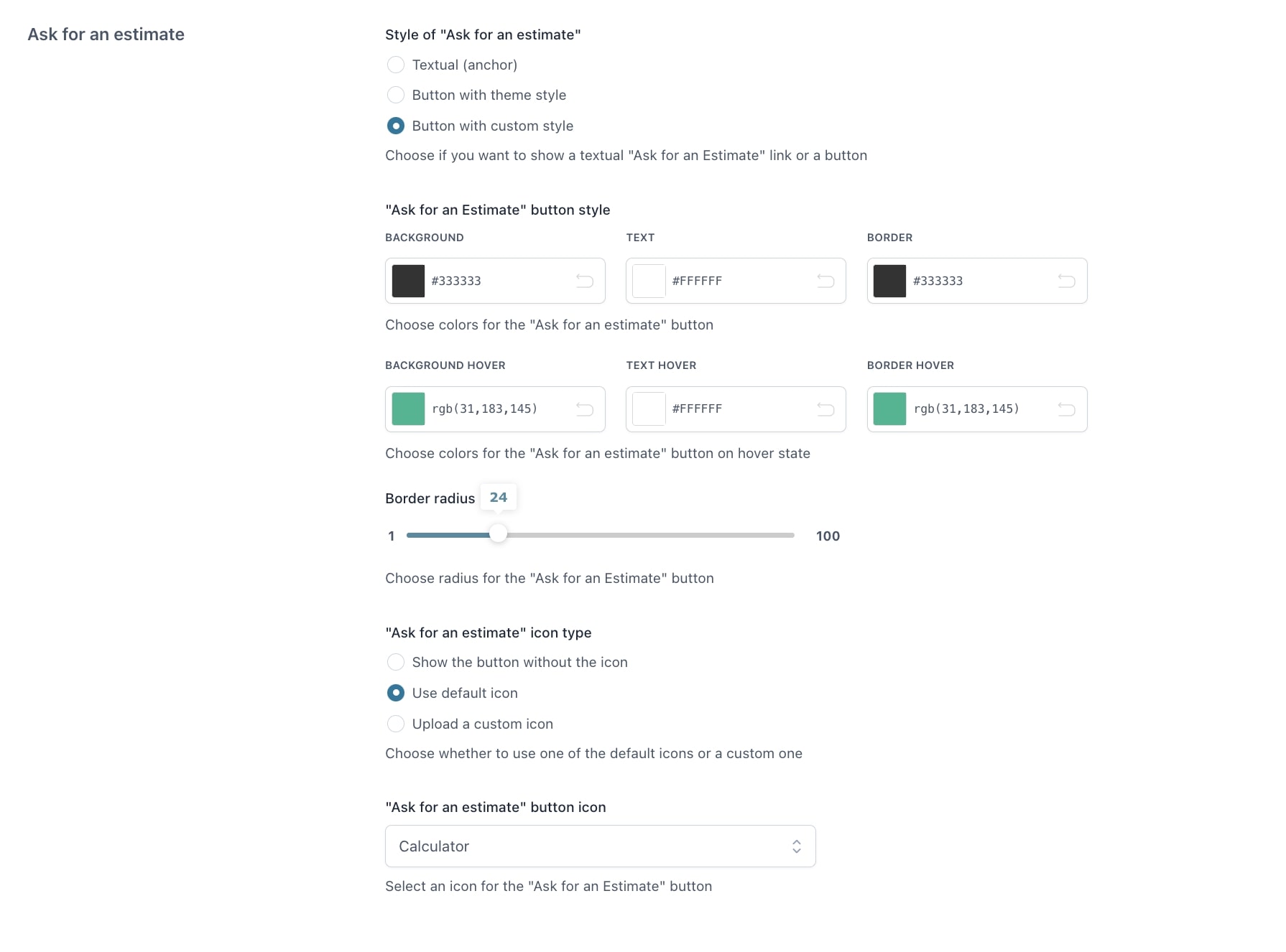The image size is (1286, 952).
Task: Open the green Background Hover swatch
Action: pyautogui.click(x=408, y=409)
